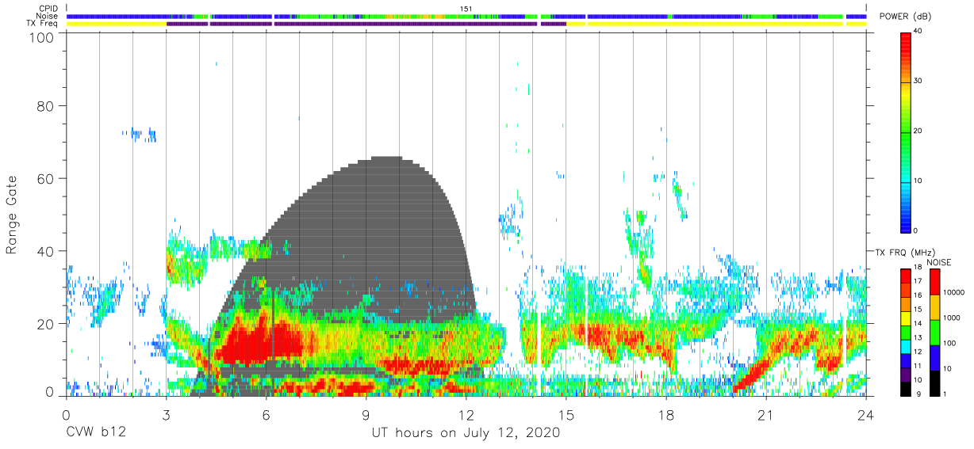Click the Range Gate tick '40'
The height and width of the screenshot is (449, 974).
pos(46,251)
